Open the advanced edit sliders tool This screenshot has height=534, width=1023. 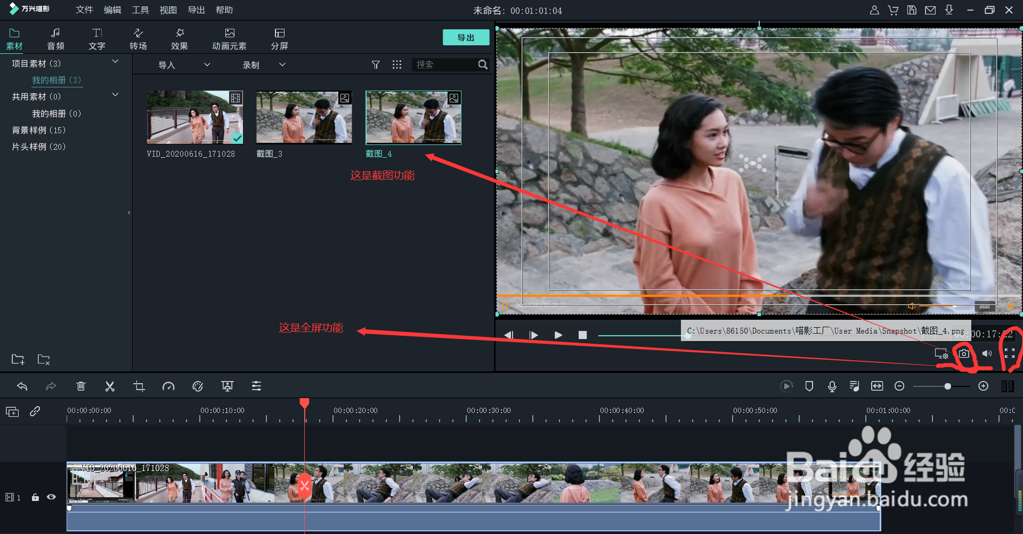pyautogui.click(x=256, y=386)
